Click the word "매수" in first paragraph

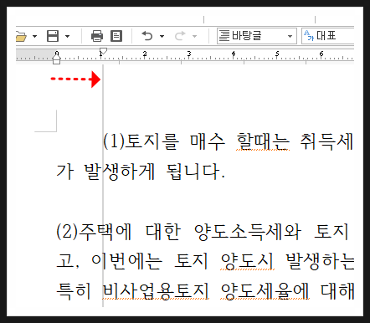[208, 141]
